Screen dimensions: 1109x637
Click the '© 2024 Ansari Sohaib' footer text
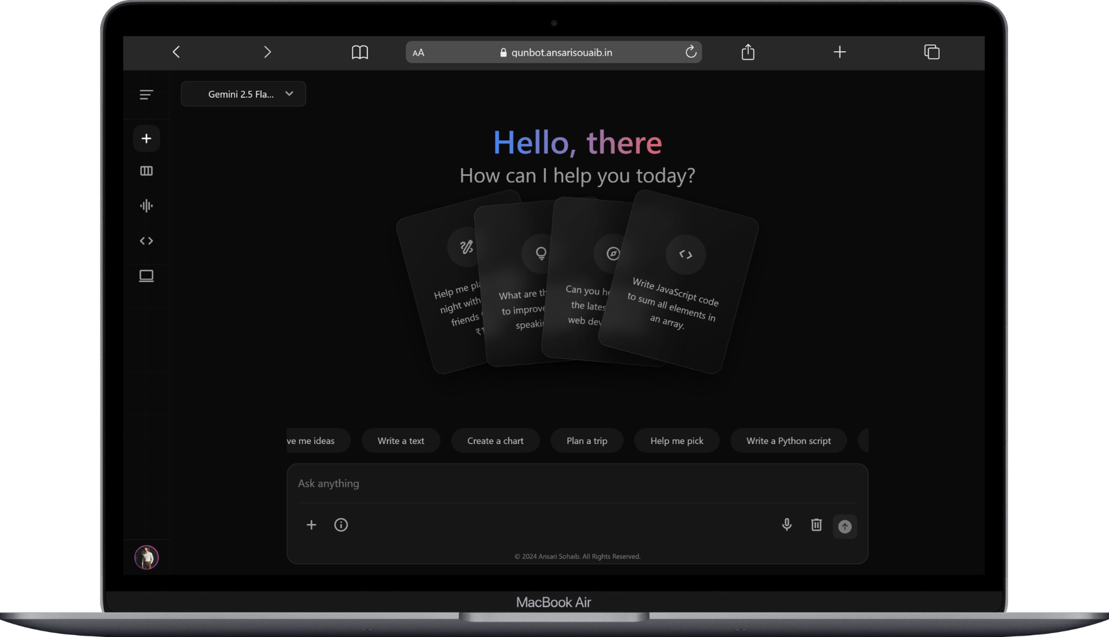pos(577,556)
